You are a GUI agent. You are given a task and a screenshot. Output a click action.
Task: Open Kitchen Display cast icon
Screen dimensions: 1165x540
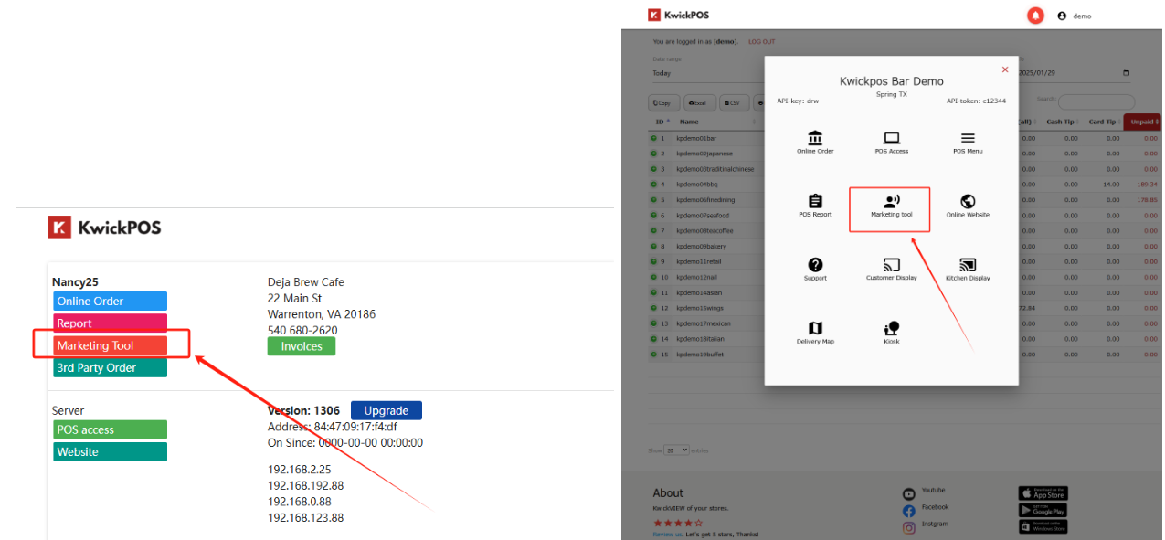(x=968, y=265)
